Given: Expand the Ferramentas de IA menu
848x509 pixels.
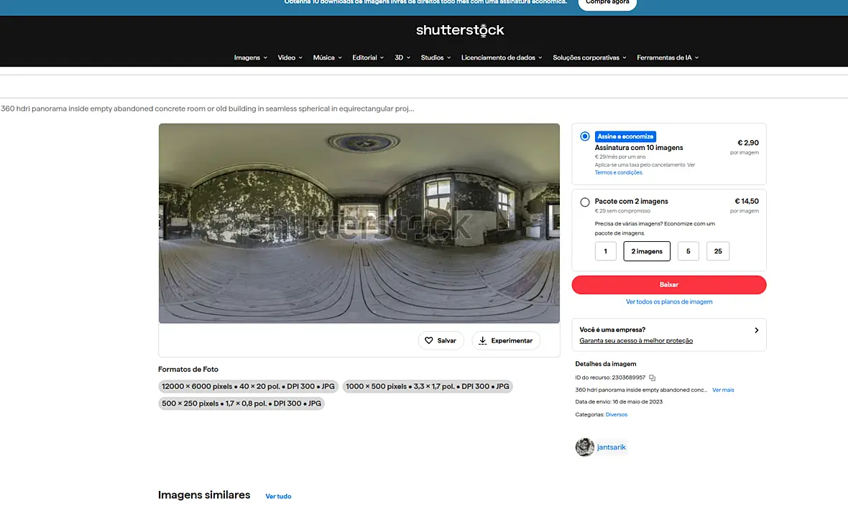Looking at the screenshot, I should pyautogui.click(x=668, y=57).
